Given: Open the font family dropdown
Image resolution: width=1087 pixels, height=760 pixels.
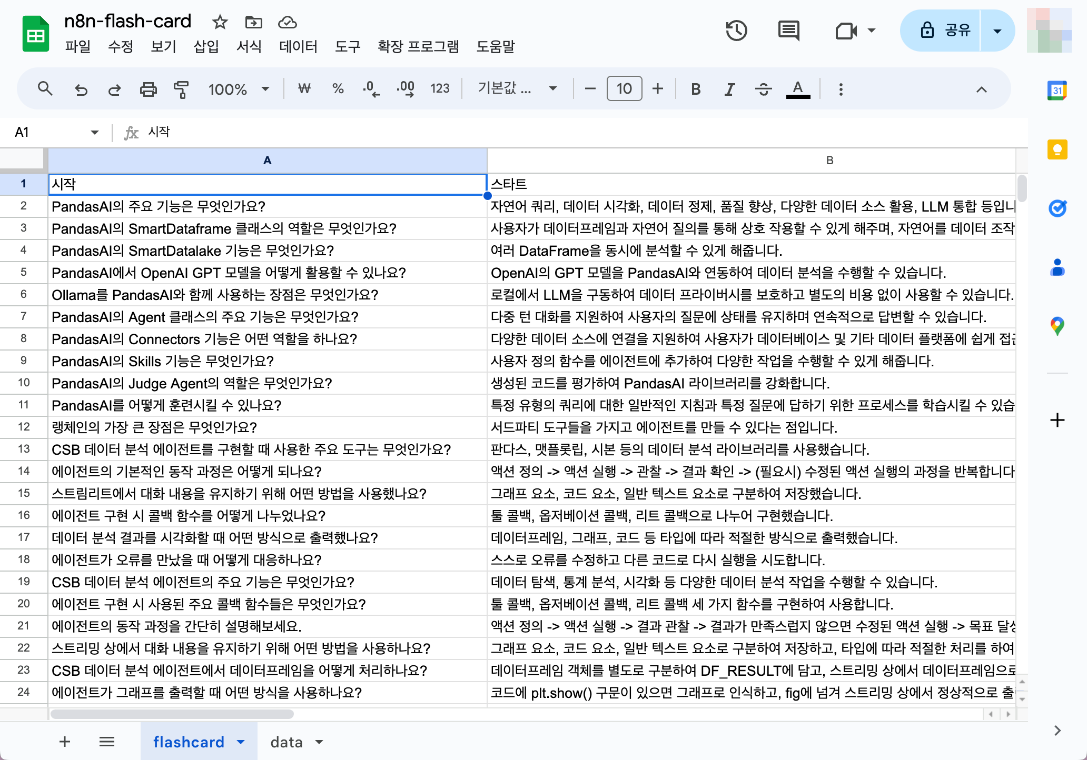Looking at the screenshot, I should click(517, 88).
